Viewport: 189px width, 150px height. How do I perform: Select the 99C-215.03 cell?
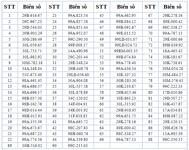pyautogui.click(x=78, y=146)
